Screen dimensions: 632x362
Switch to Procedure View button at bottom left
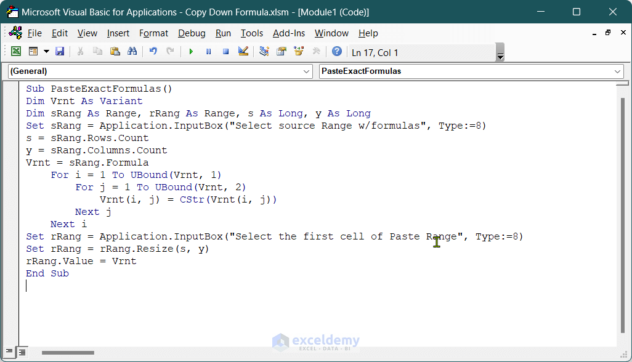click(x=9, y=352)
